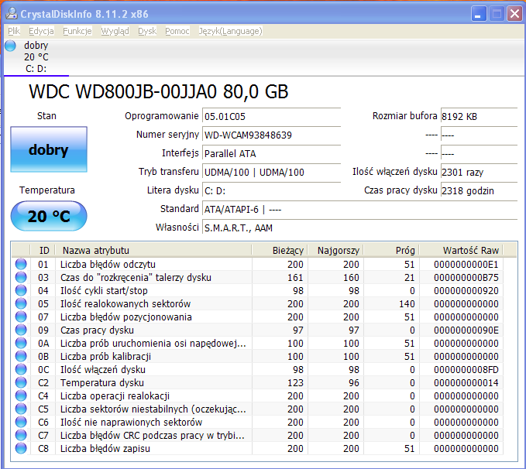
Task: Click status orb for attribute 01 Liczba błędów odczytu
Action: (x=21, y=264)
